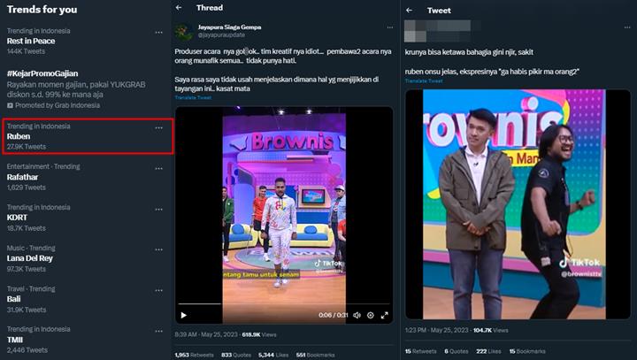Open Jayapura Siaga Gempa profile avatar
This screenshot has height=360, width=637.
click(184, 32)
